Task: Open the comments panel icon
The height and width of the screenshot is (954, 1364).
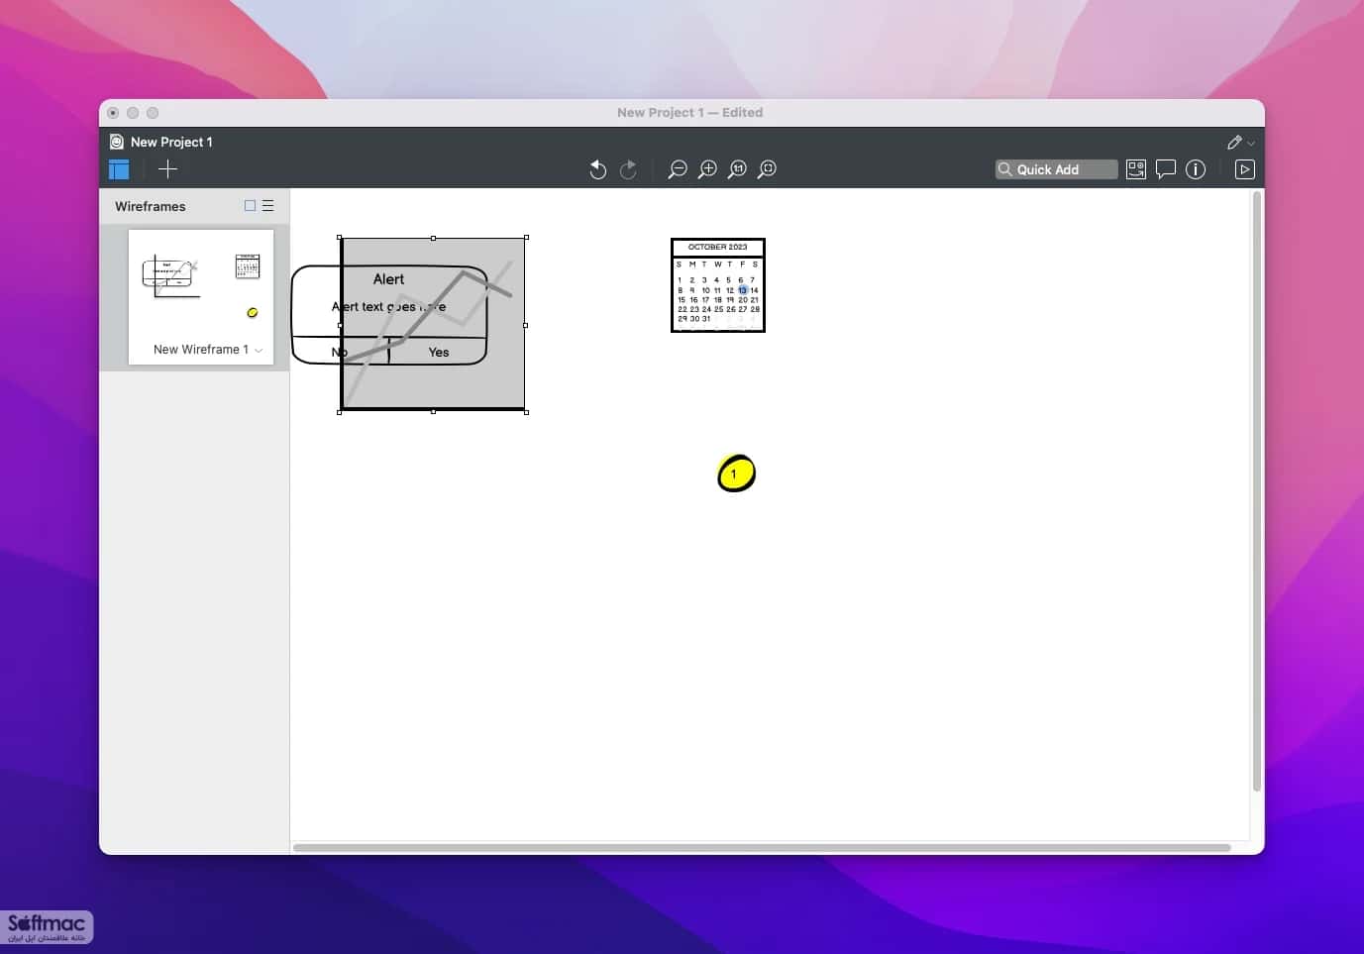Action: coord(1166,169)
